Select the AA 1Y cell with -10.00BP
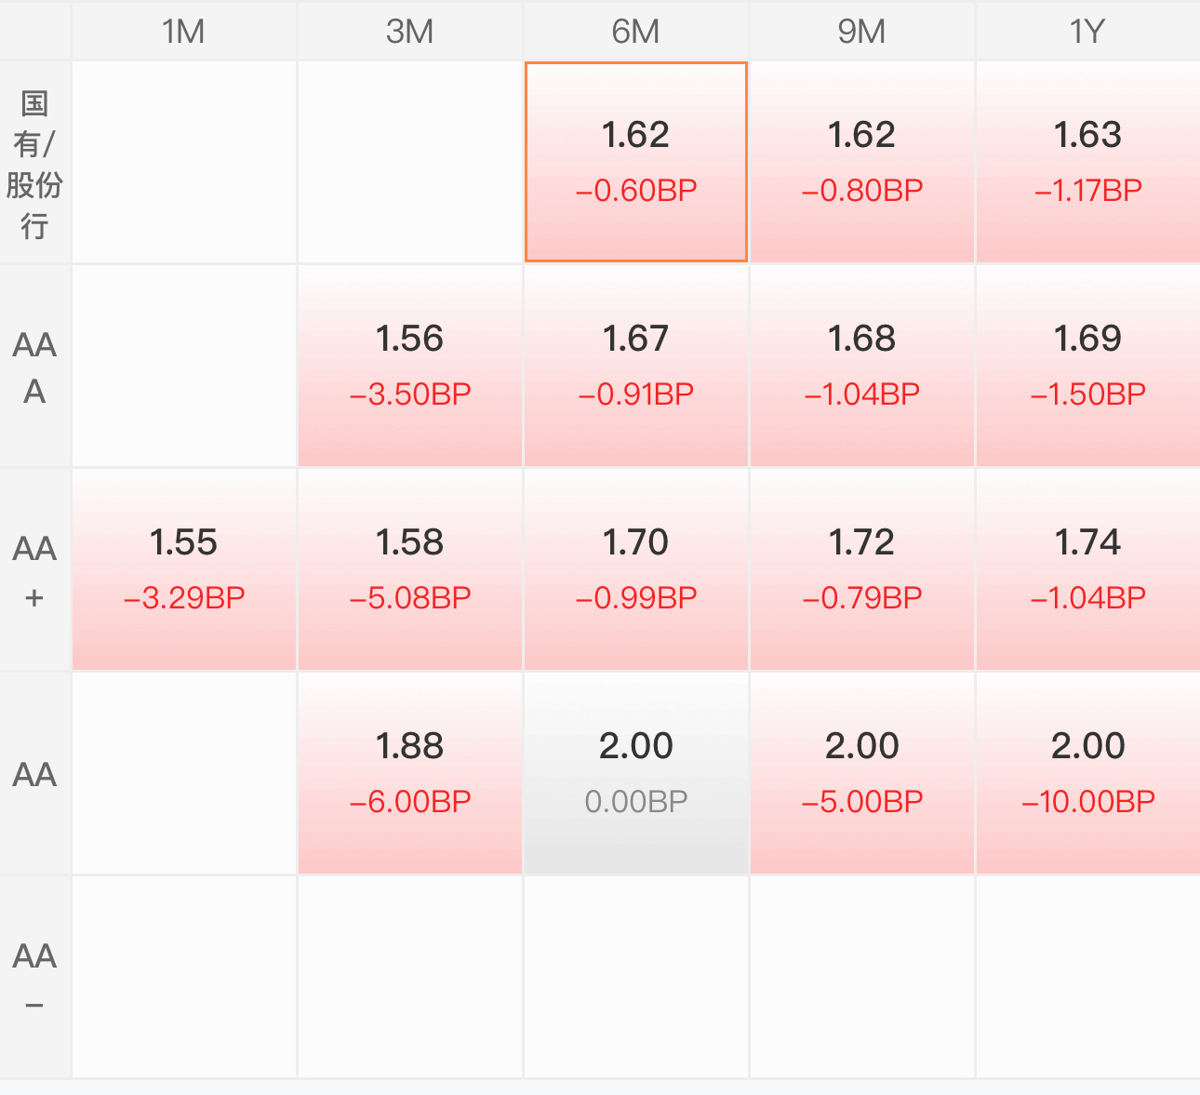The height and width of the screenshot is (1095, 1200). click(x=1088, y=773)
